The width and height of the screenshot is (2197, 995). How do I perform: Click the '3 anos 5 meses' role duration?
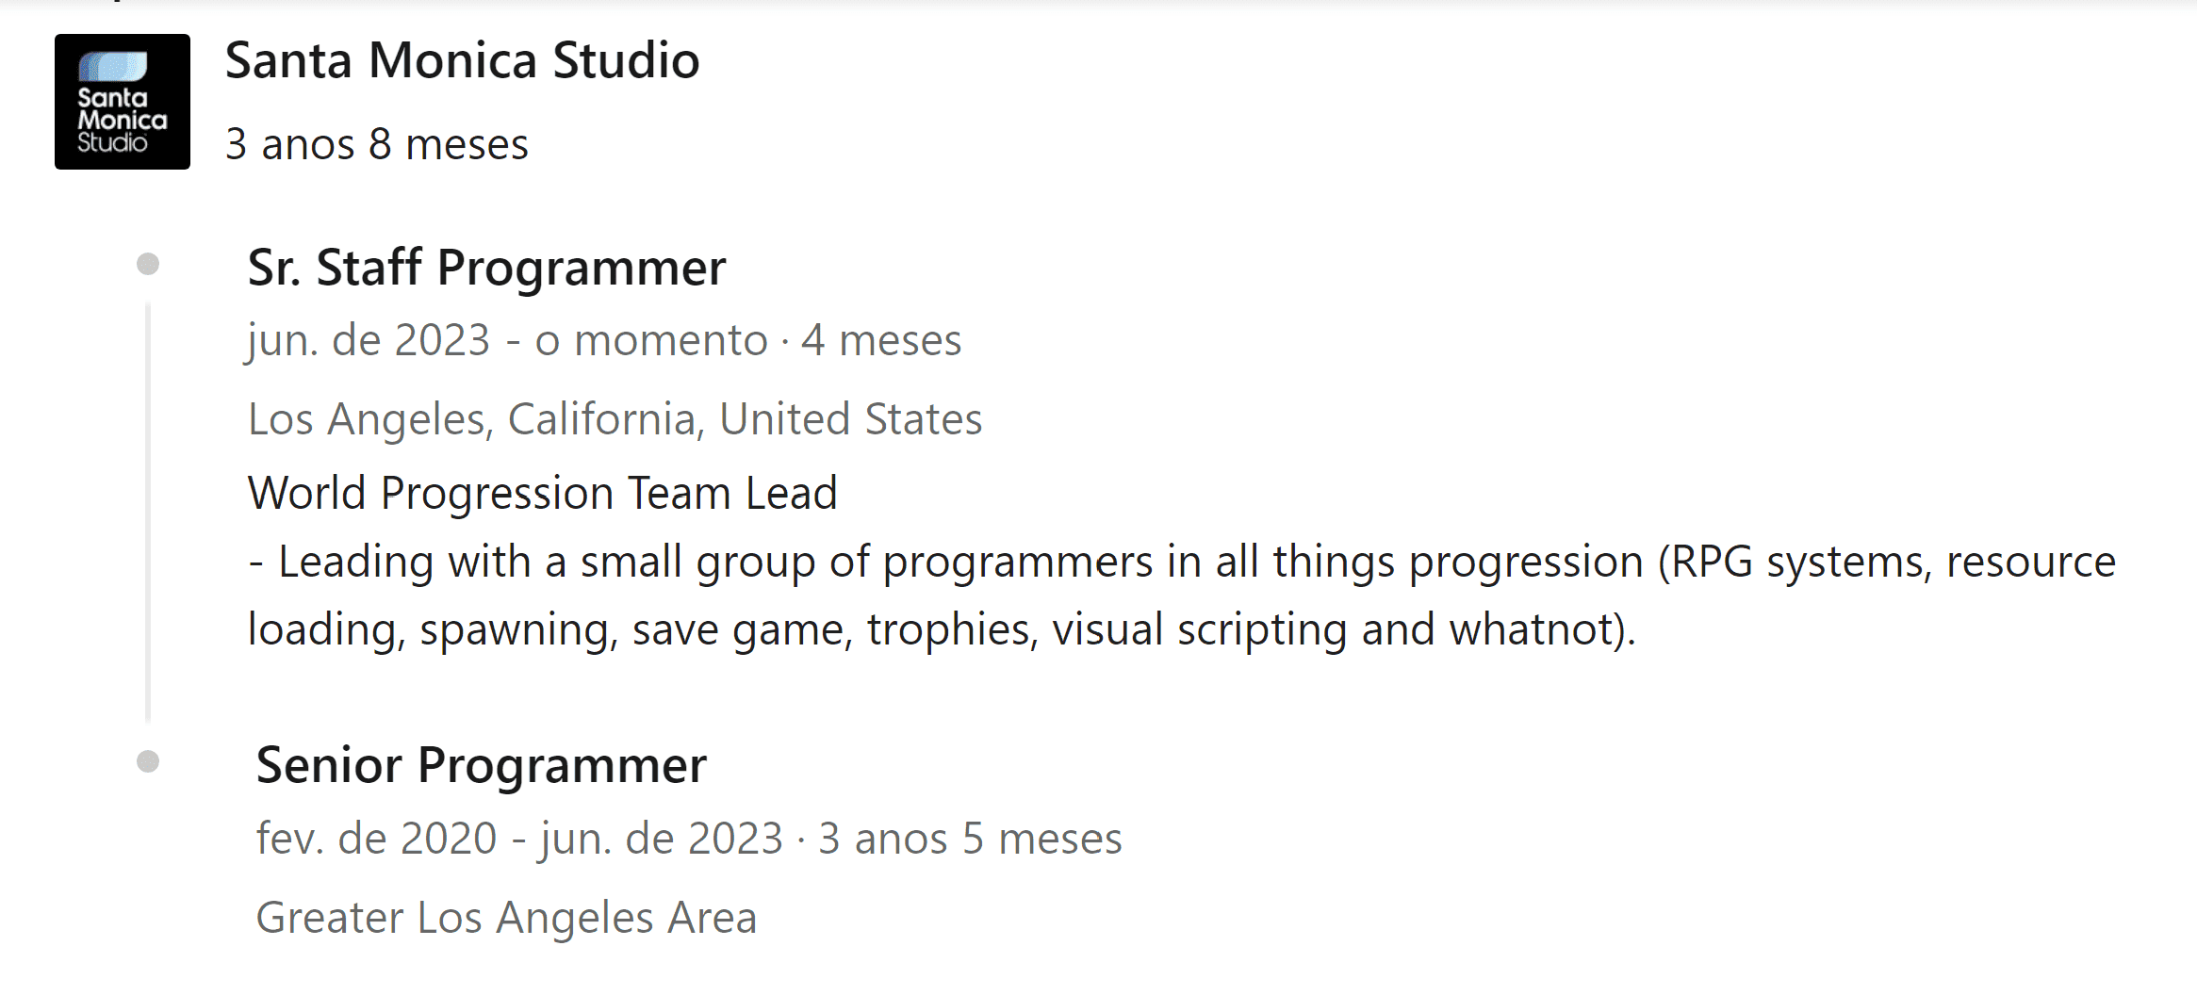pos(970,839)
